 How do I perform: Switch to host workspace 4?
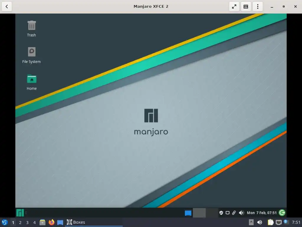click(35, 223)
